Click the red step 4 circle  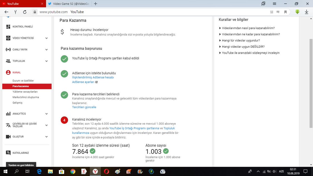pos(64,120)
